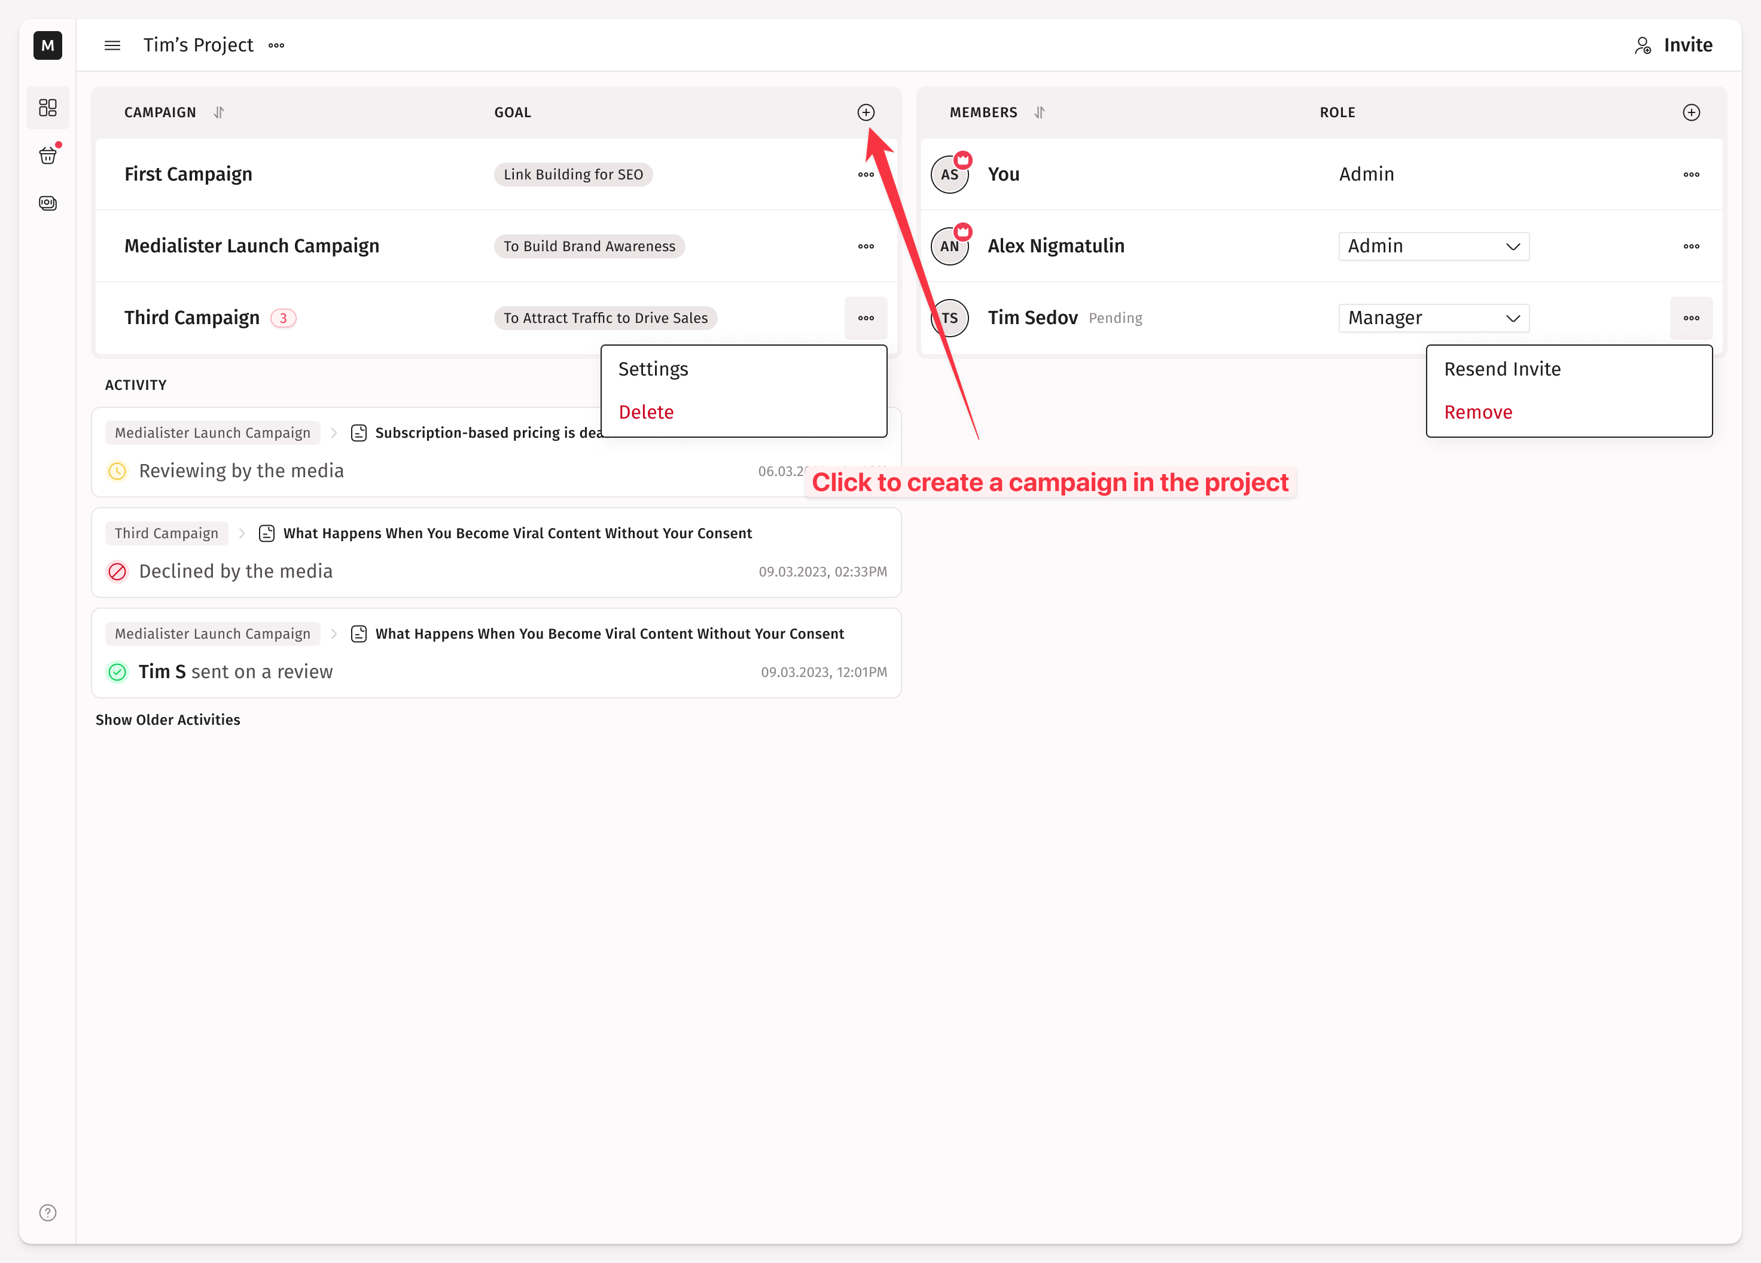
Task: Click Show Older Activities link
Action: point(167,719)
